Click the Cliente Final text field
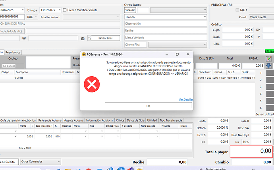The image size is (274, 170). 135,44
